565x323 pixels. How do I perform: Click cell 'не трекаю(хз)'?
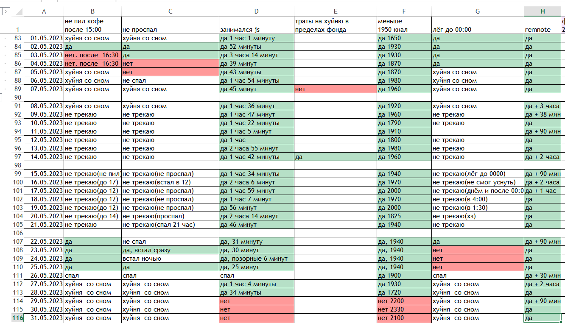(478, 216)
